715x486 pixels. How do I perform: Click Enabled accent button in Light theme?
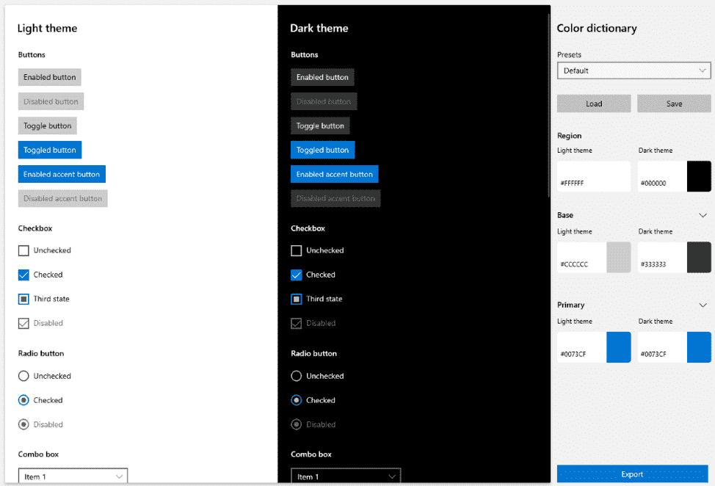point(62,174)
